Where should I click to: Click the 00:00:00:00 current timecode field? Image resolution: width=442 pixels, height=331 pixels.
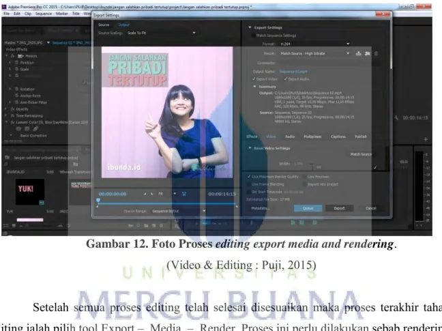(x=113, y=194)
